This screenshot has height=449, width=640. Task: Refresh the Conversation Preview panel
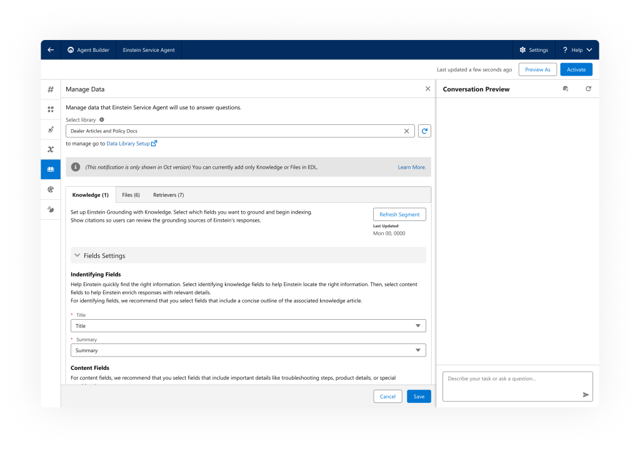coord(587,89)
